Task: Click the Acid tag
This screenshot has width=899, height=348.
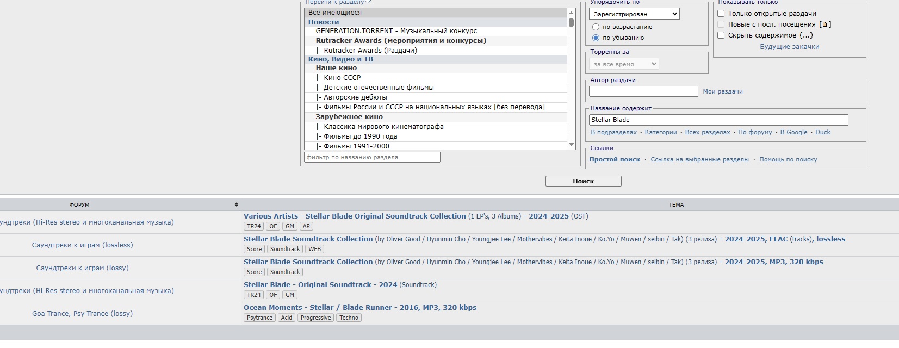Action: [287, 318]
